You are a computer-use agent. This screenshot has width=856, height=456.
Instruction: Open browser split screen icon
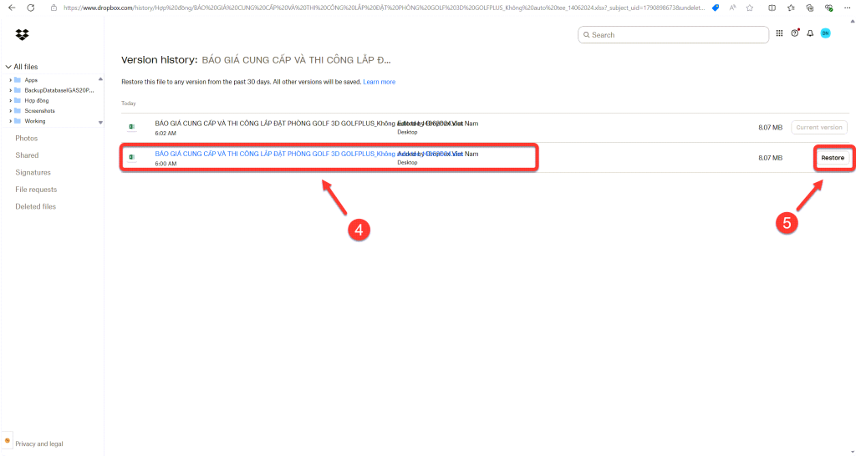tap(770, 8)
